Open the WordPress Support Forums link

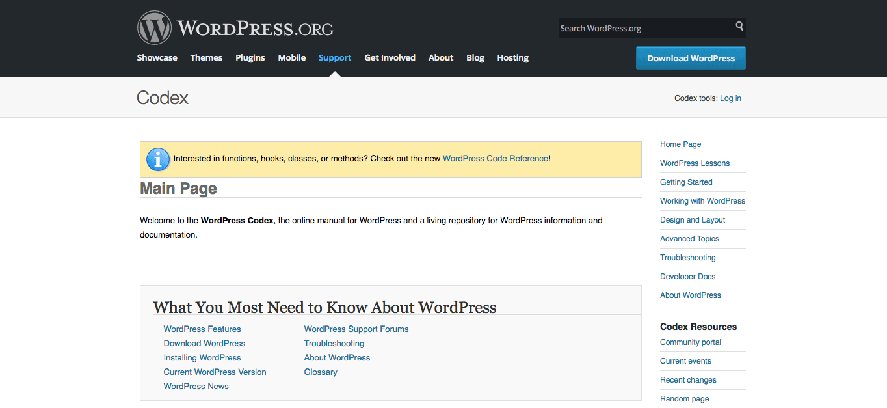click(356, 329)
